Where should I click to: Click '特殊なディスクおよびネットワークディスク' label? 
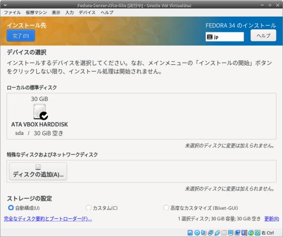pyautogui.click(x=52, y=155)
